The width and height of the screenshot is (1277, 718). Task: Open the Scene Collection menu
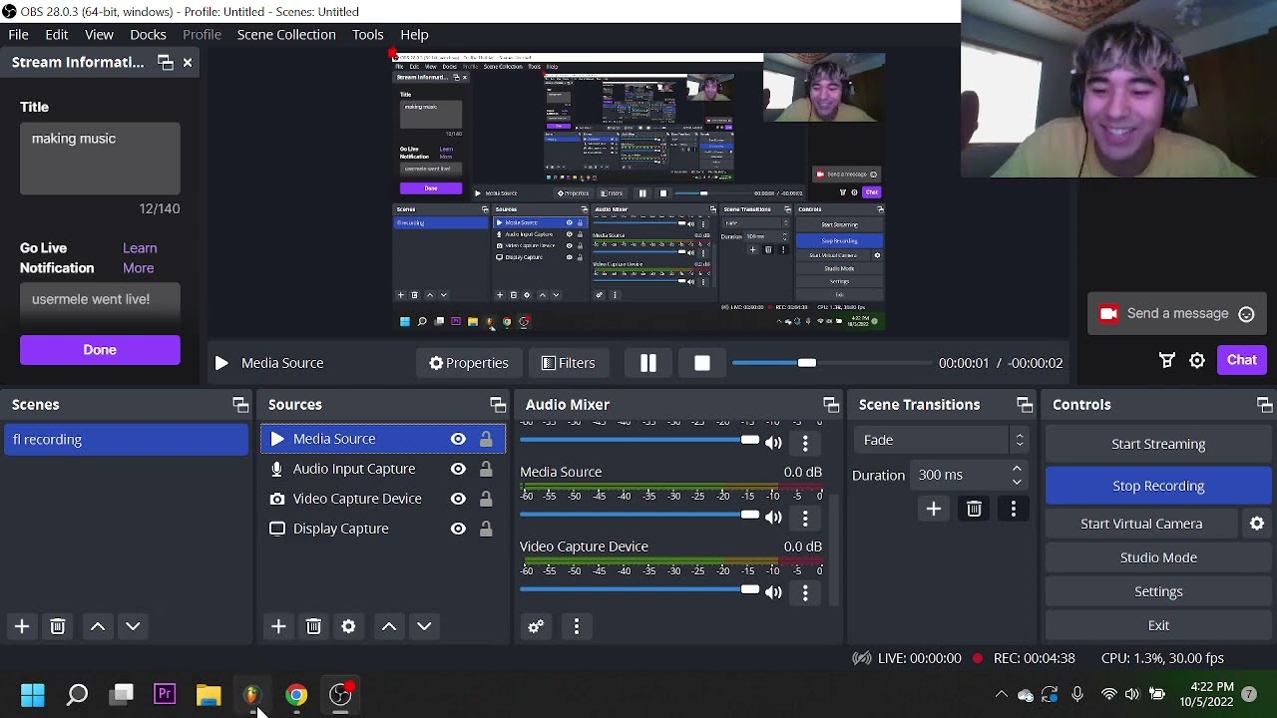(x=286, y=34)
